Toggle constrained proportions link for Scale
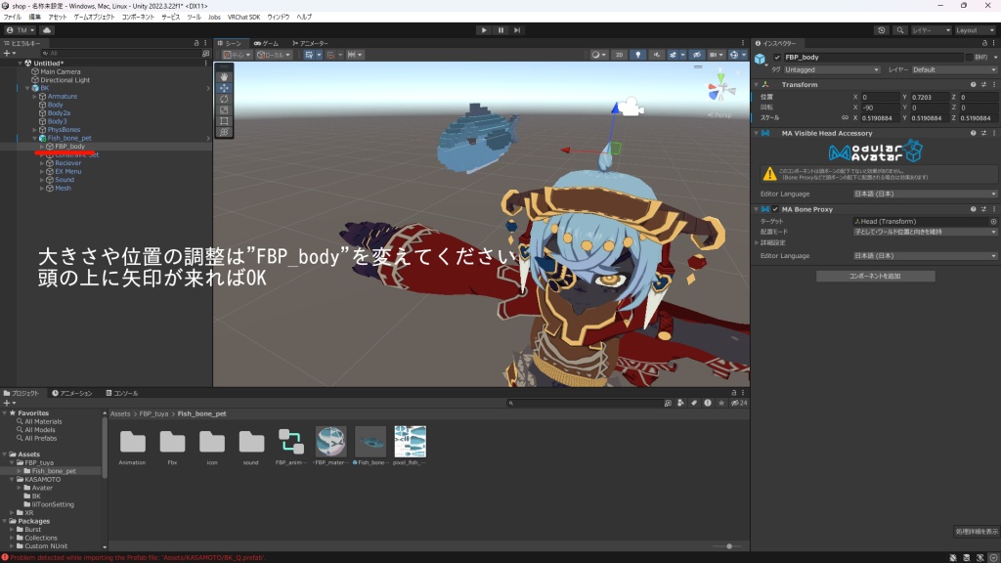This screenshot has width=1001, height=563. pyautogui.click(x=846, y=118)
